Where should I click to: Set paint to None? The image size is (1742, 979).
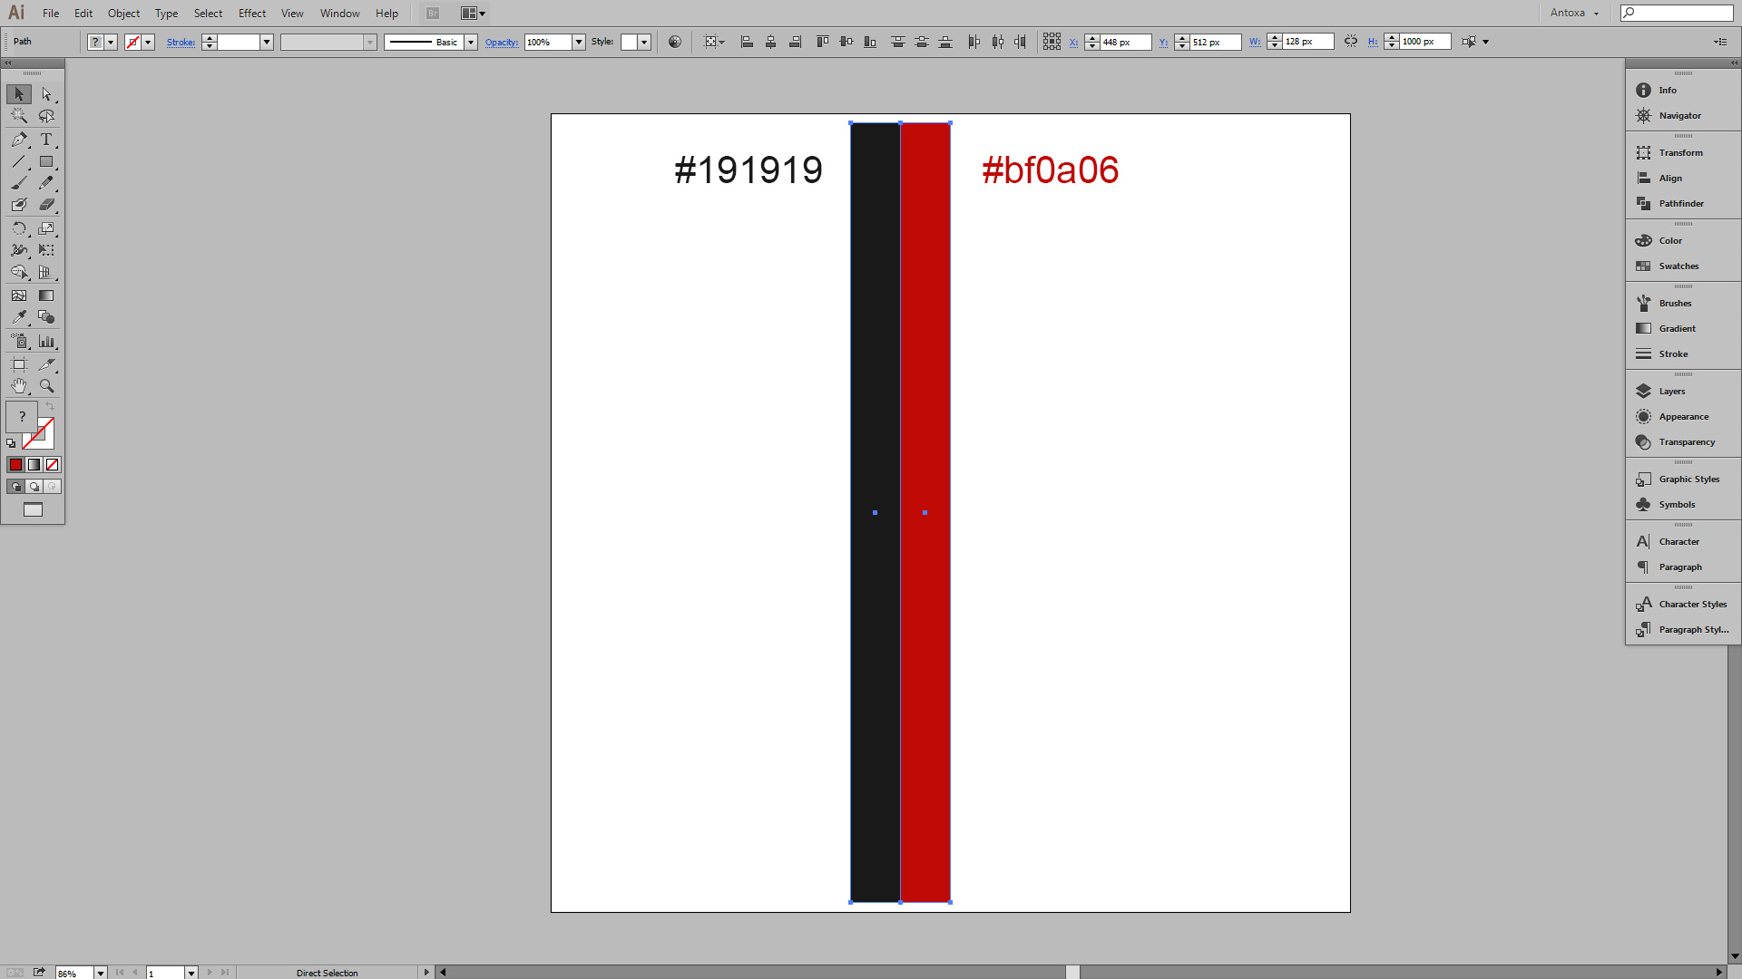pyautogui.click(x=53, y=465)
